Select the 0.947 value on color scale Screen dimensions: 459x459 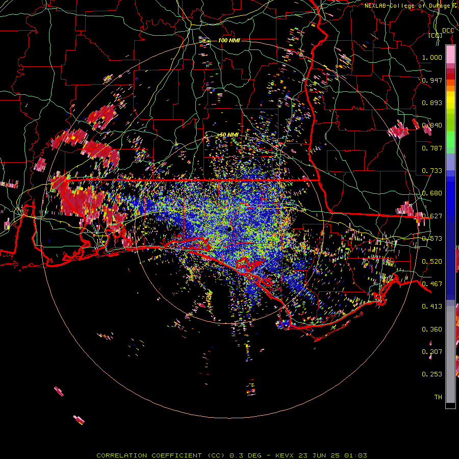tap(432, 80)
